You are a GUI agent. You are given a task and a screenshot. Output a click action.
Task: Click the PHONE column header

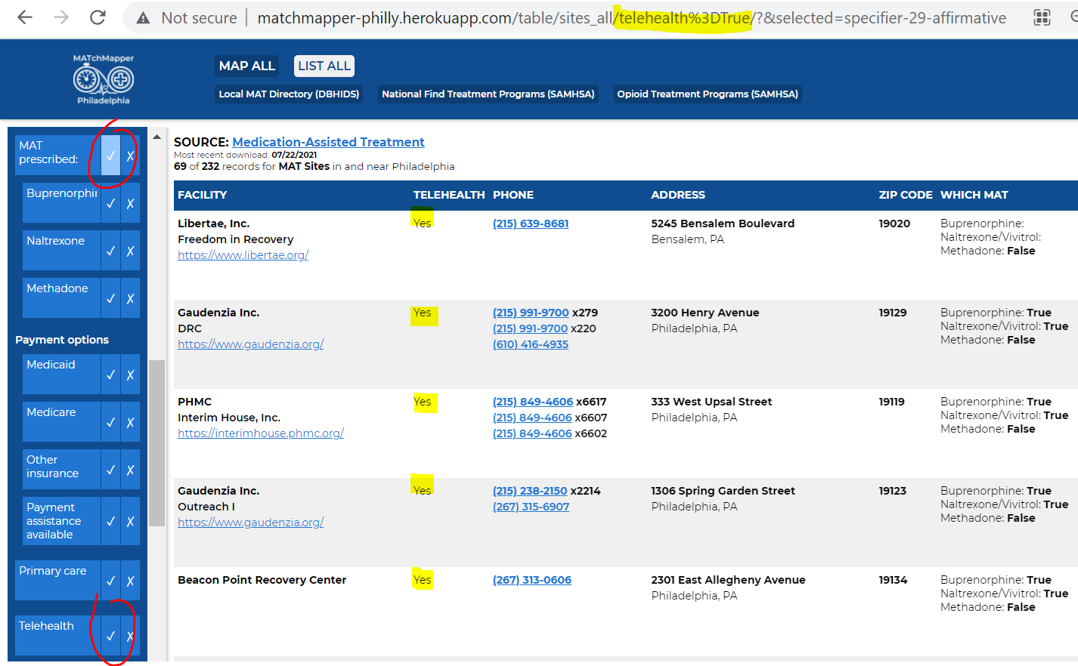(x=513, y=195)
